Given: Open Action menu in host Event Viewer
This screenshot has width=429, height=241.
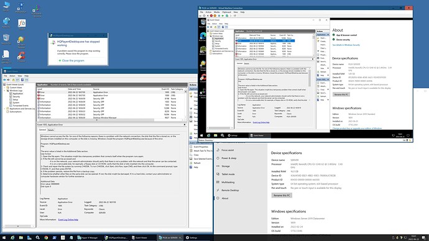Looking at the screenshot, I should (12, 76).
